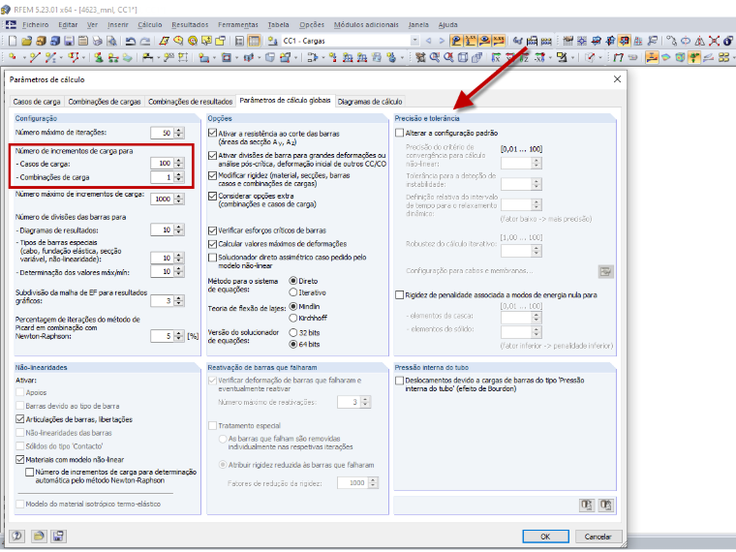Click the zoom window magnifier icon
This screenshot has height=552, width=736.
click(x=435, y=57)
